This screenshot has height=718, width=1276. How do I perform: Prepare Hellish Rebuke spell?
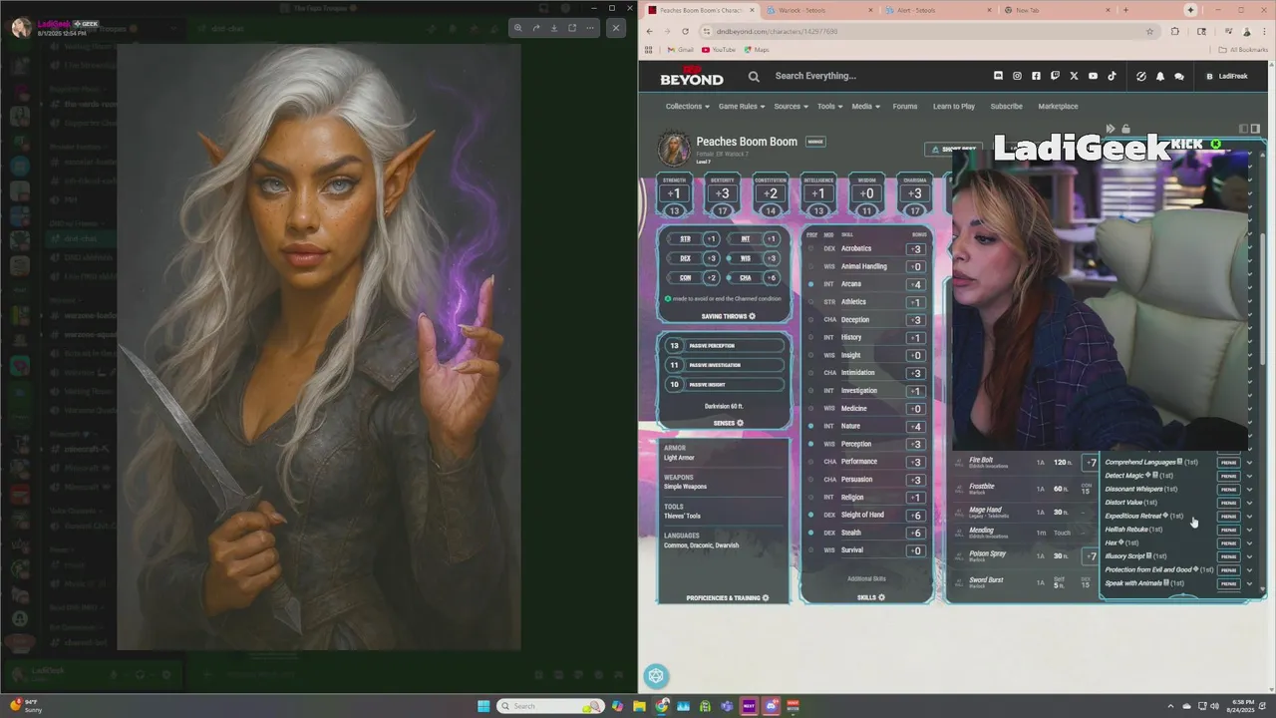[x=1229, y=530]
